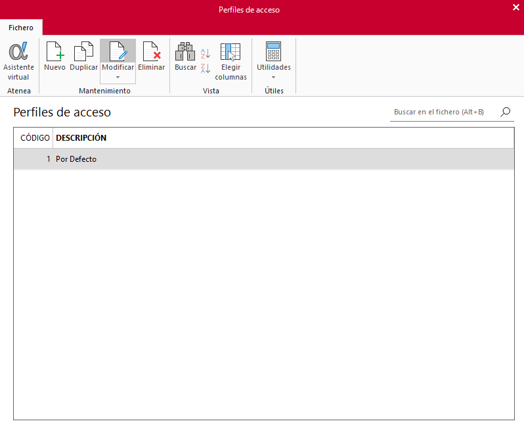Viewport: 524px width, 438px height.
Task: Sort descending Z to A
Action: click(x=206, y=68)
